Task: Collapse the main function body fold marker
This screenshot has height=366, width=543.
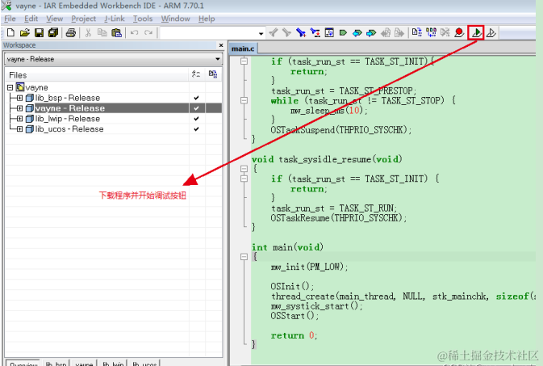Action: click(x=244, y=257)
